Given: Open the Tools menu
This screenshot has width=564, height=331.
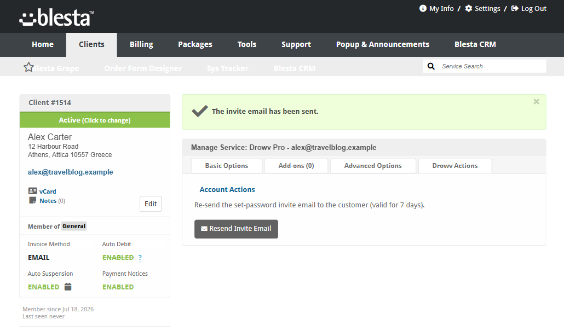Looking at the screenshot, I should click(x=247, y=44).
